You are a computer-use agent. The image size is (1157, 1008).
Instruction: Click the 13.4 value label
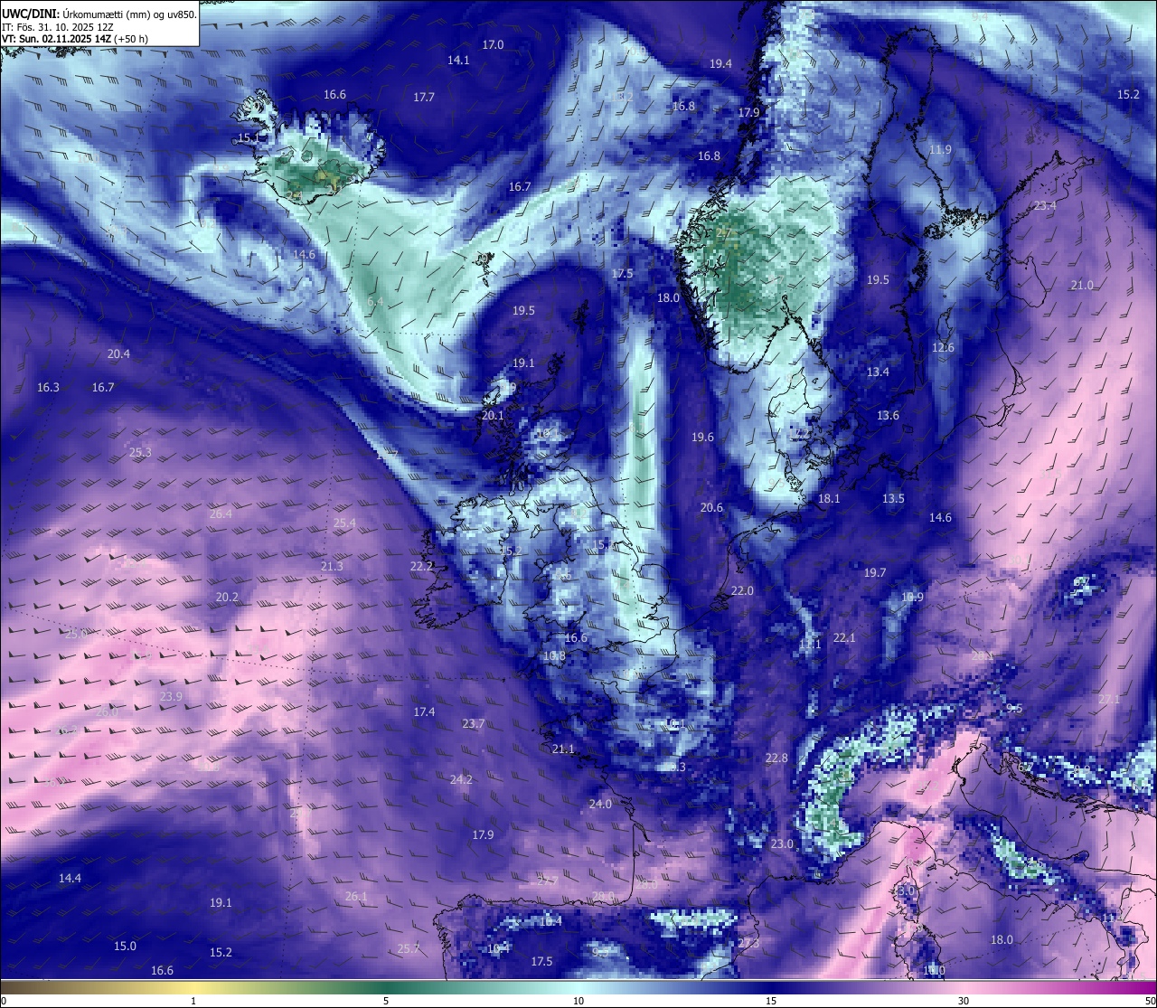[x=878, y=372]
